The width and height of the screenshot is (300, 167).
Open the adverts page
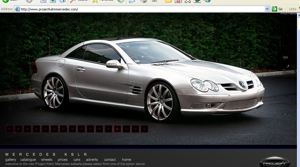[x=92, y=160]
